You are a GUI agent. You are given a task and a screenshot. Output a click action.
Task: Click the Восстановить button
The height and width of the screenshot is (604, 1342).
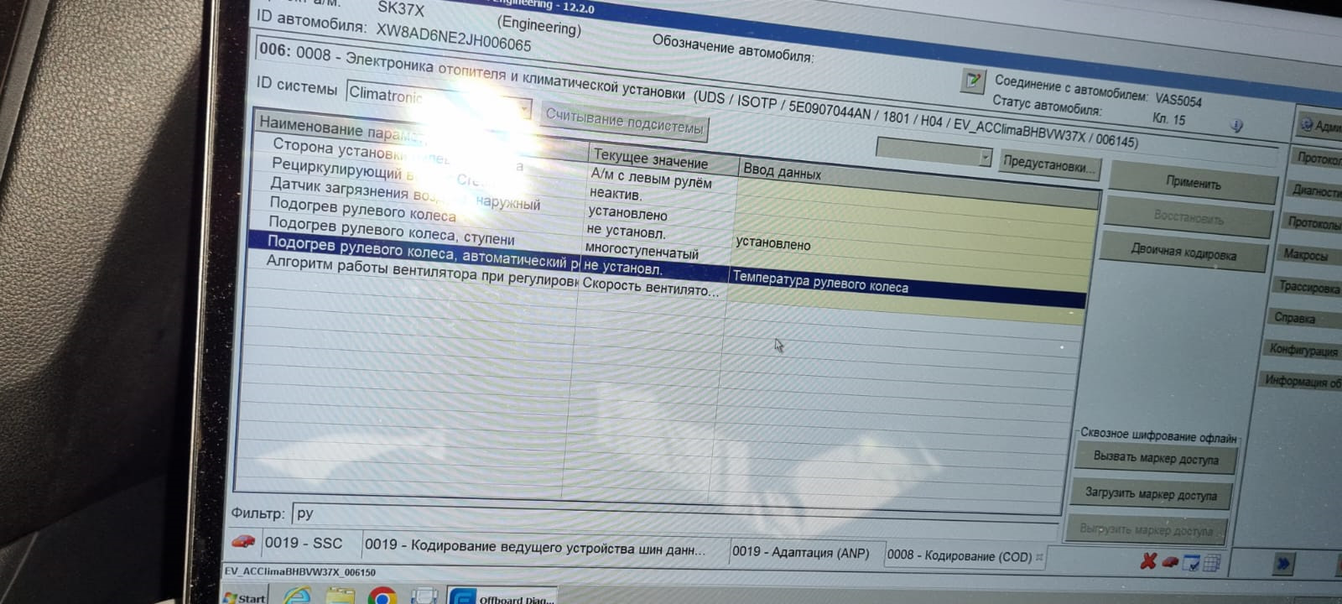pos(1188,216)
